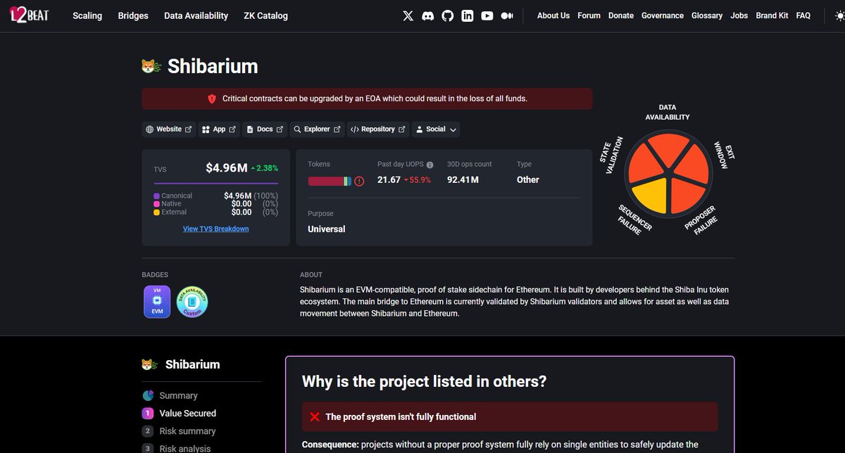
Task: Click the sidebar Shibarium dog logo
Action: click(149, 364)
